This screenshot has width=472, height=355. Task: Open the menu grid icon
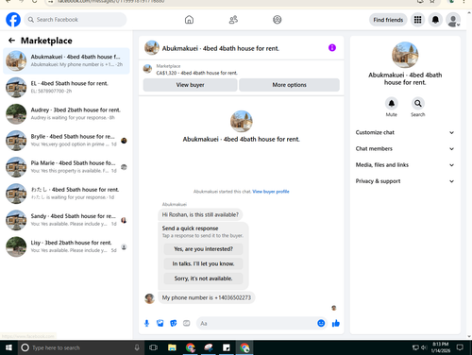click(417, 20)
